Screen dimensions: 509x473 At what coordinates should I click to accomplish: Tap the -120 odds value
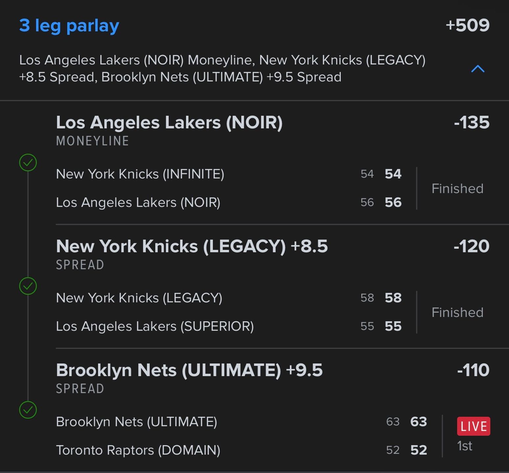[471, 246]
